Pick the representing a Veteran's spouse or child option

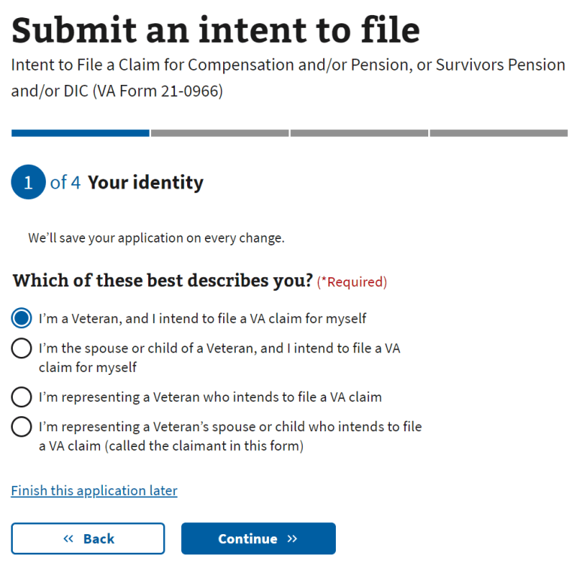[22, 427]
